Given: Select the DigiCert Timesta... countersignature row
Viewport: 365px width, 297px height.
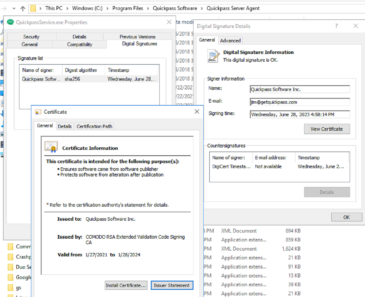Looking at the screenshot, I should pyautogui.click(x=279, y=166).
